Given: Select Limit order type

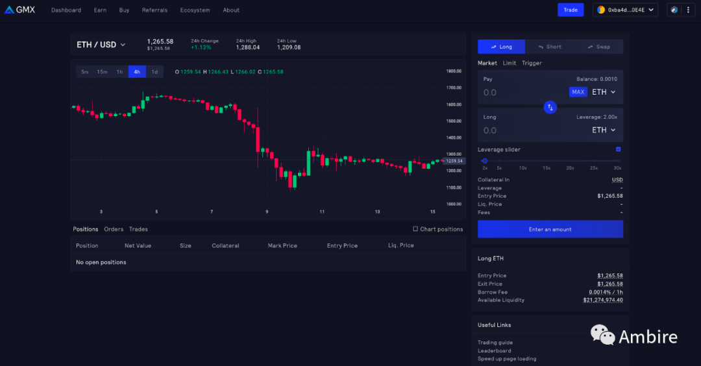Looking at the screenshot, I should [x=510, y=63].
